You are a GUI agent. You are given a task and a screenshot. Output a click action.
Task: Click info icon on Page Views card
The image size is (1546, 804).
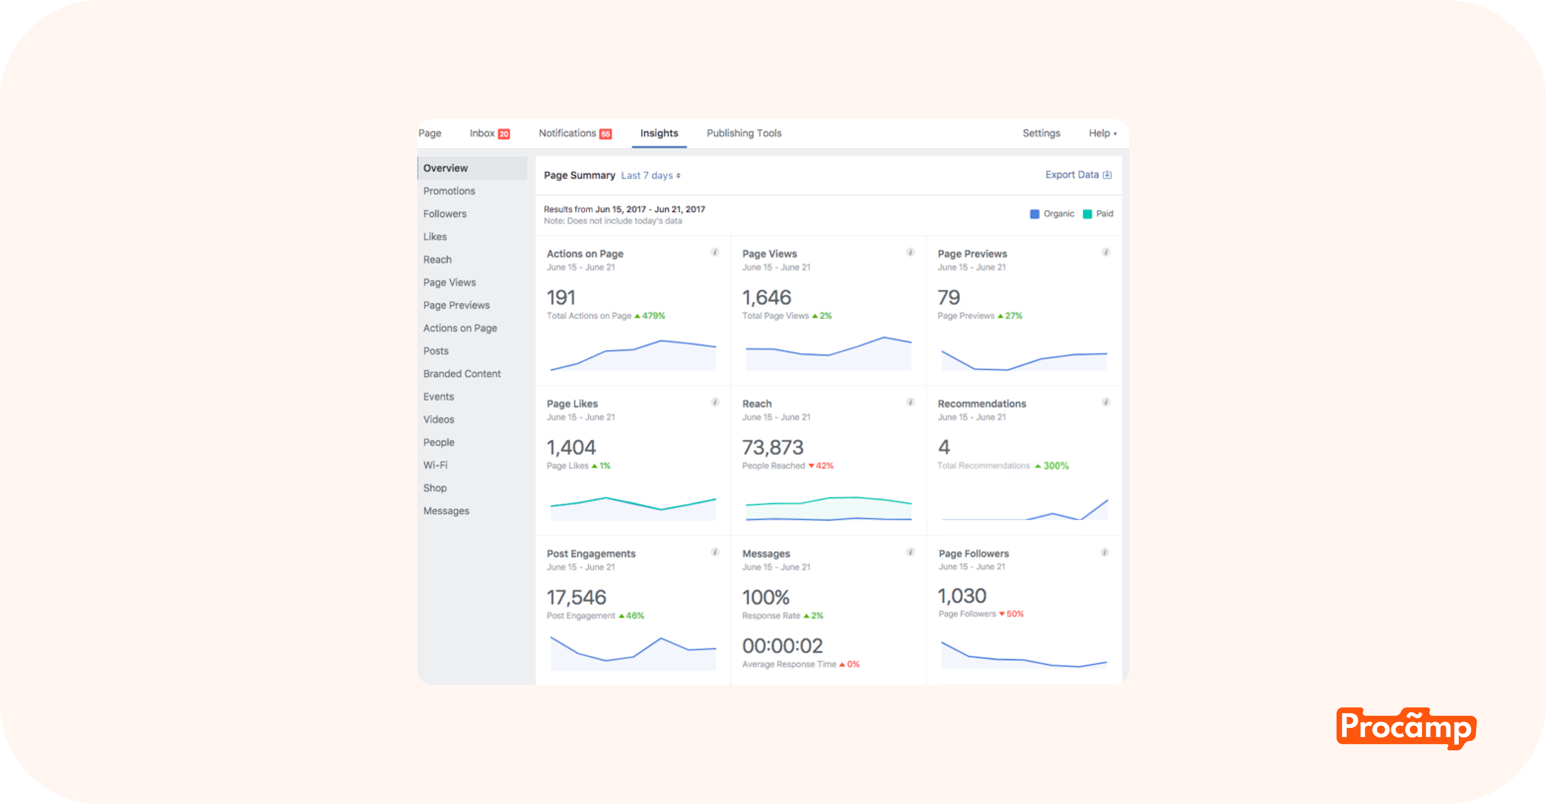coord(910,252)
